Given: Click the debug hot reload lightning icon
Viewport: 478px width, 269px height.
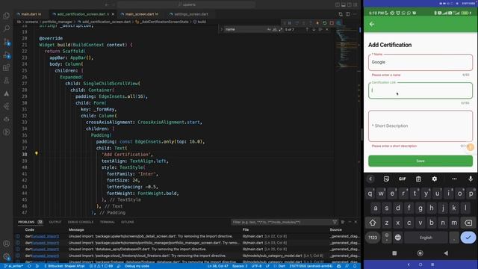Looking at the screenshot, I should click(x=317, y=23).
